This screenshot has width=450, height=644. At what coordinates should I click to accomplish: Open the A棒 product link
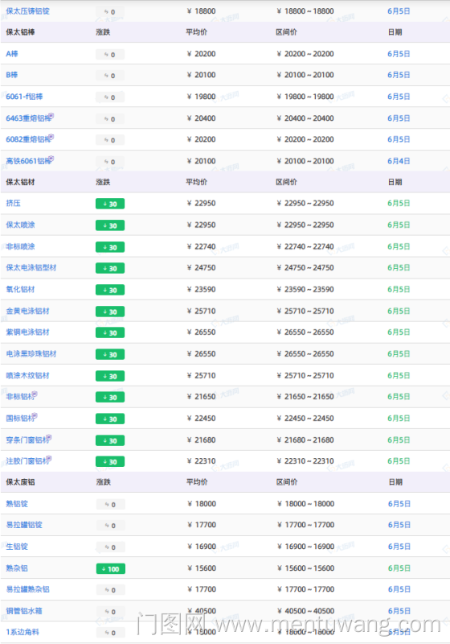(x=12, y=54)
